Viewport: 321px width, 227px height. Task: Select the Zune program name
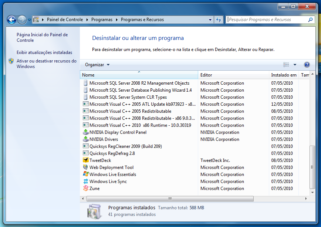(x=95, y=188)
